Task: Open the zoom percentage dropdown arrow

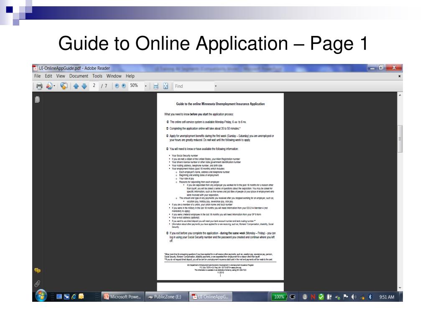Action: point(146,86)
